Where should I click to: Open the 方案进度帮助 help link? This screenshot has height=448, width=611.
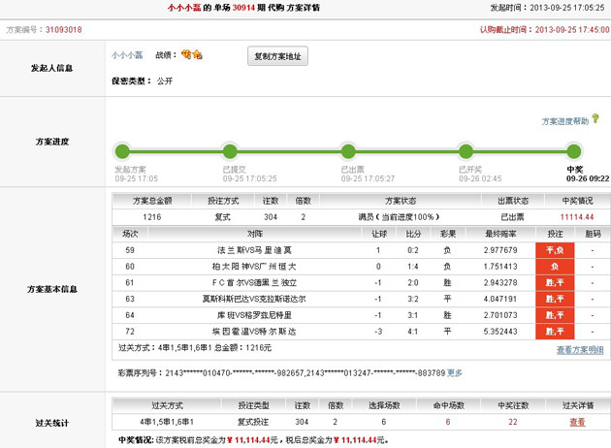point(564,122)
